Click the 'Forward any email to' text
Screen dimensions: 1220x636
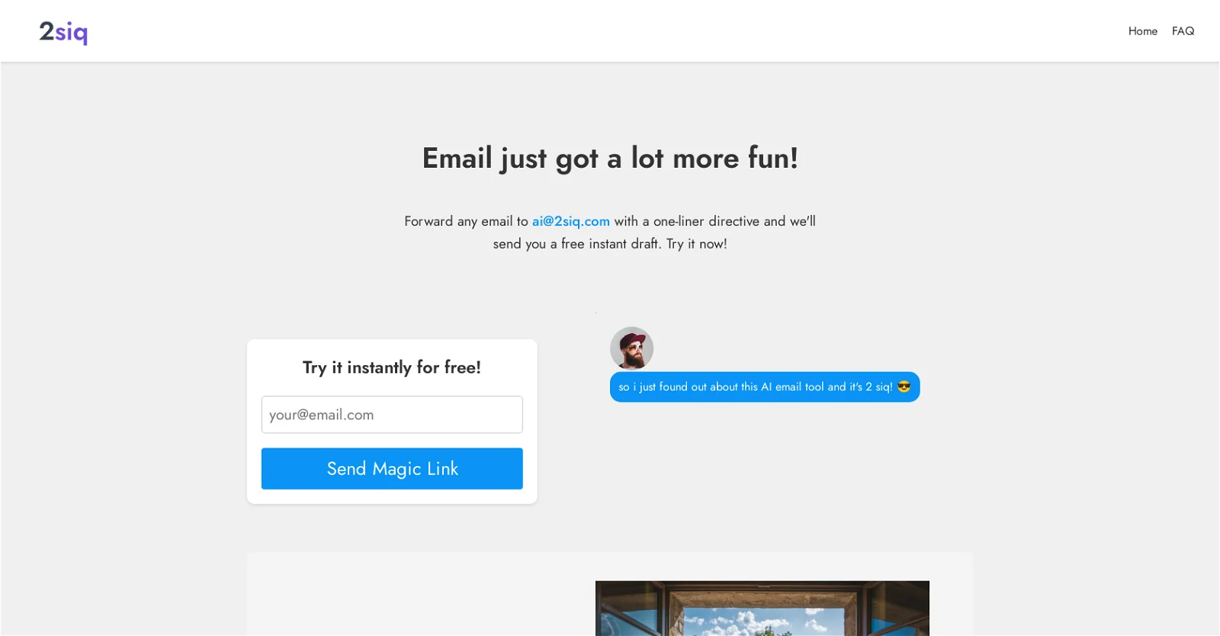click(x=466, y=221)
